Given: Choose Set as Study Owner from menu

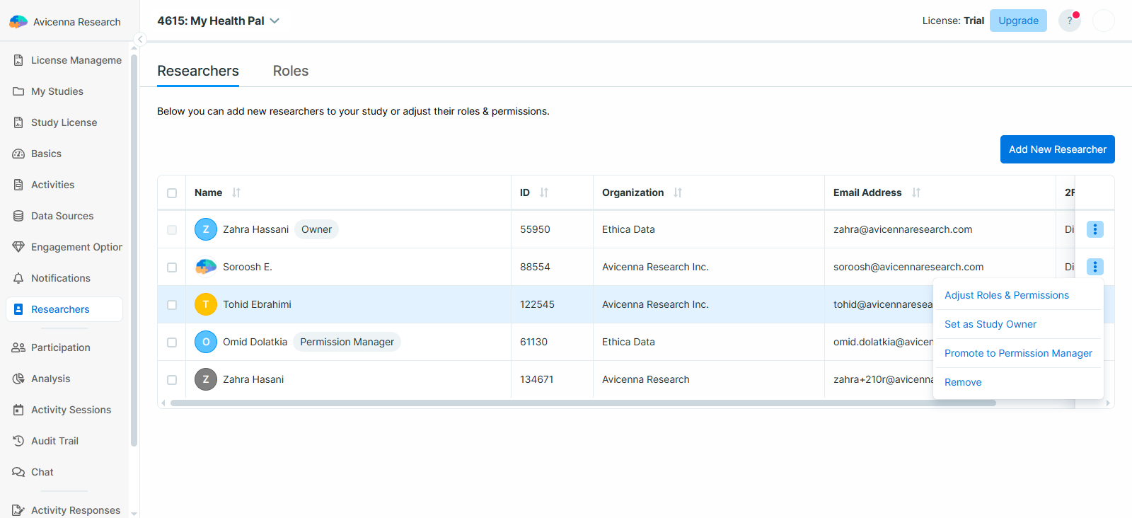Looking at the screenshot, I should 990,324.
